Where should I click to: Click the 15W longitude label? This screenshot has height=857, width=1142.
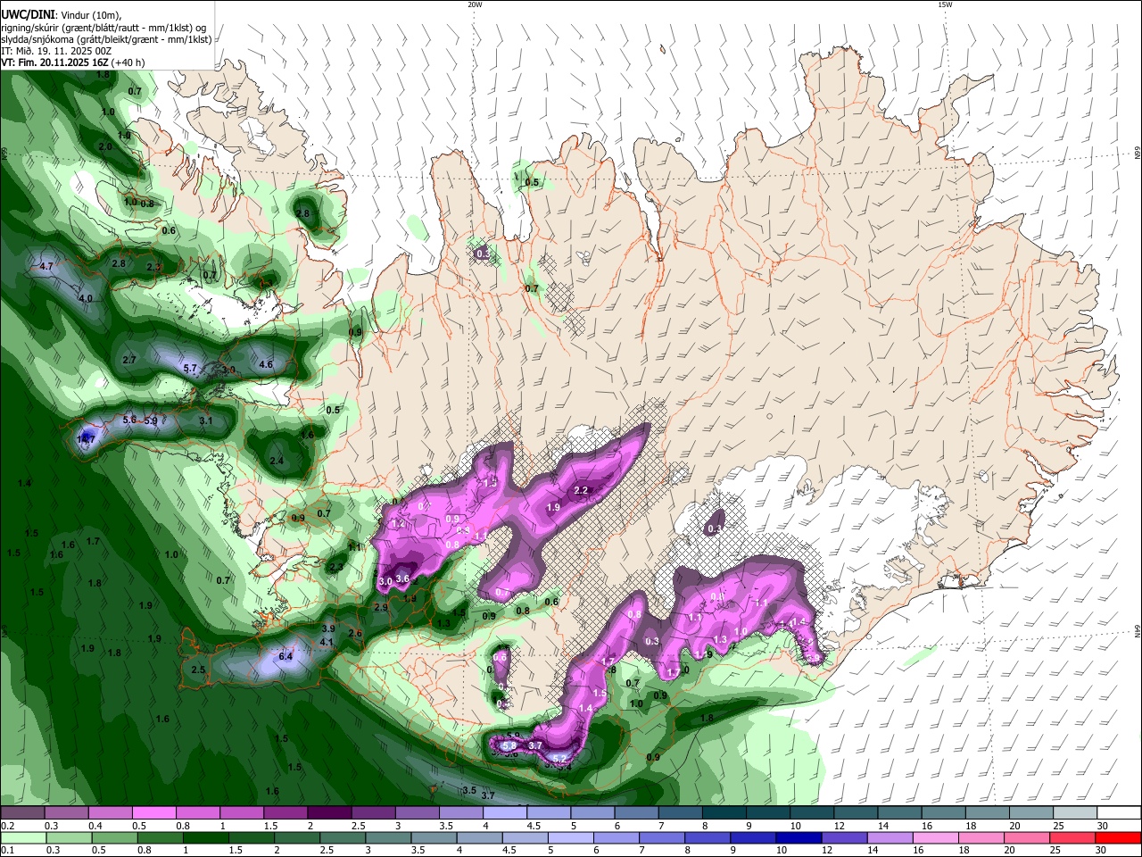click(945, 4)
